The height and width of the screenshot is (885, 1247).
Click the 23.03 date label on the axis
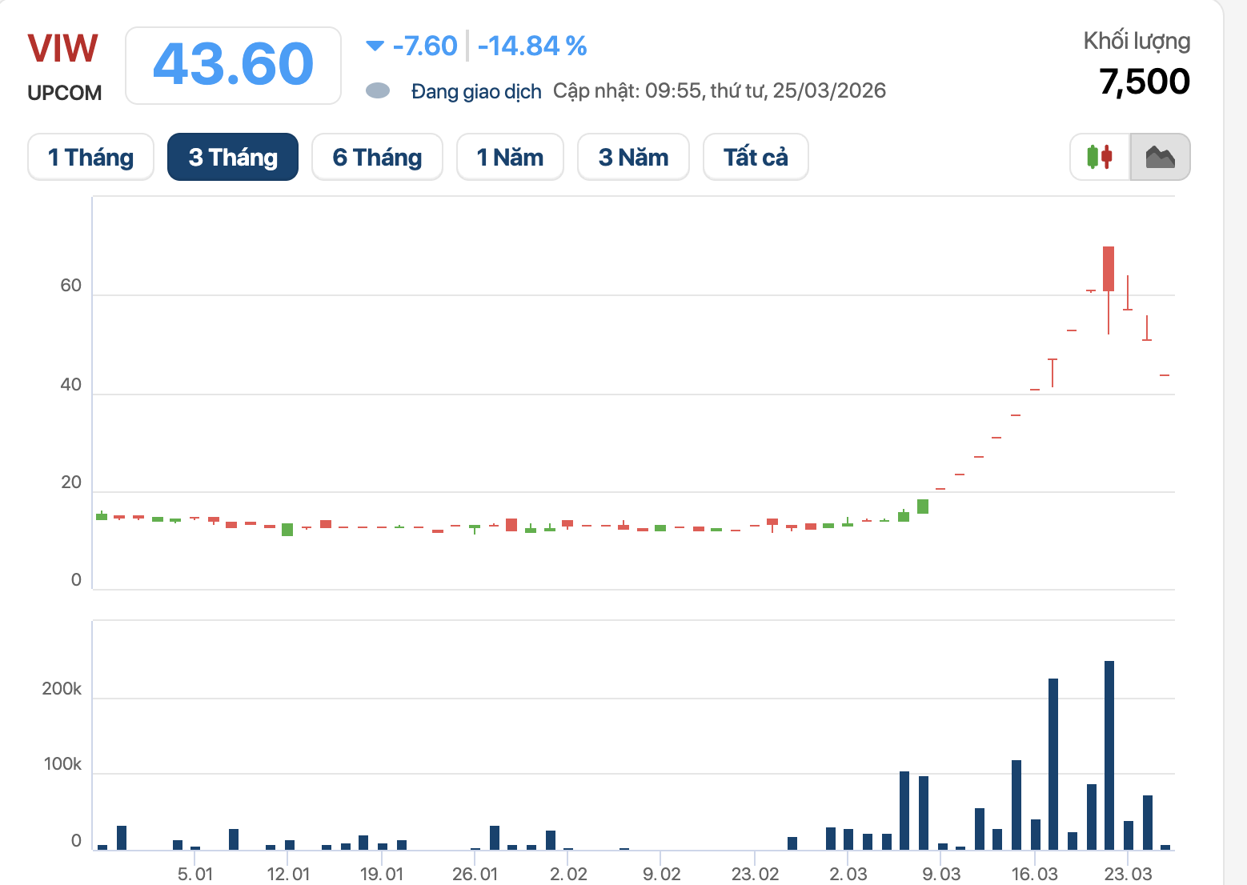coord(1128,874)
